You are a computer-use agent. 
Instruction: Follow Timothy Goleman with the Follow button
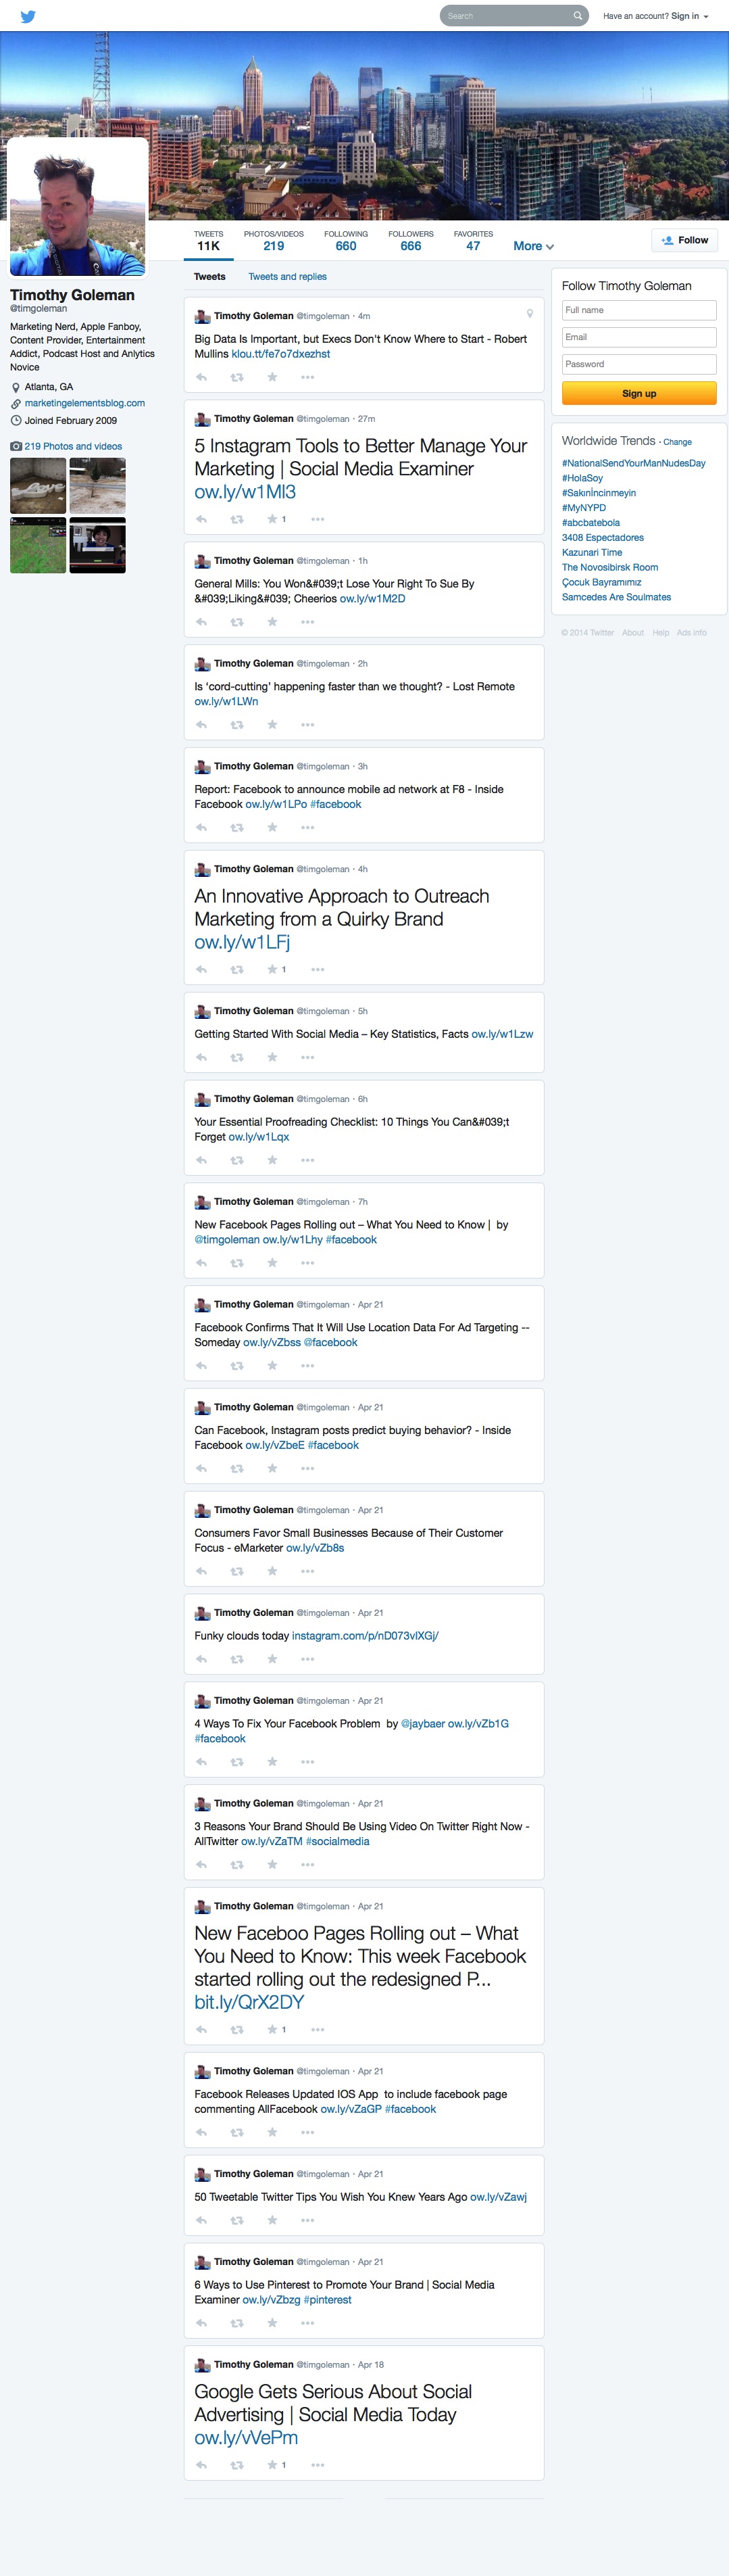point(684,240)
